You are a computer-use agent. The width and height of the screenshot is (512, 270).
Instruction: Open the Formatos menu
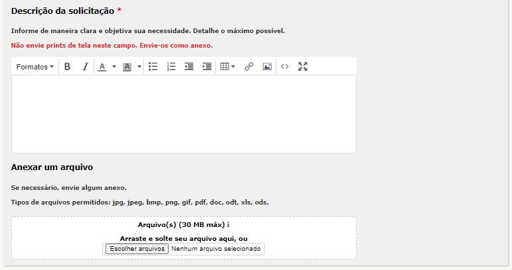click(35, 67)
